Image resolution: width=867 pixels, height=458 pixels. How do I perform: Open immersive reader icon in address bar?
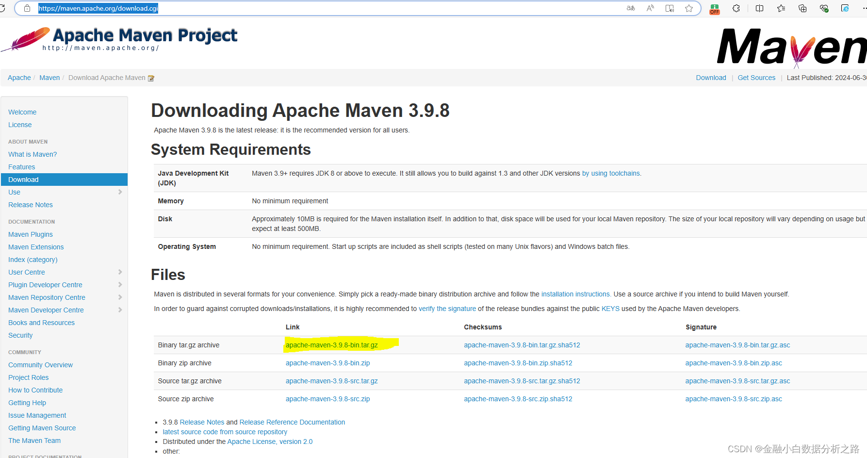(x=670, y=8)
